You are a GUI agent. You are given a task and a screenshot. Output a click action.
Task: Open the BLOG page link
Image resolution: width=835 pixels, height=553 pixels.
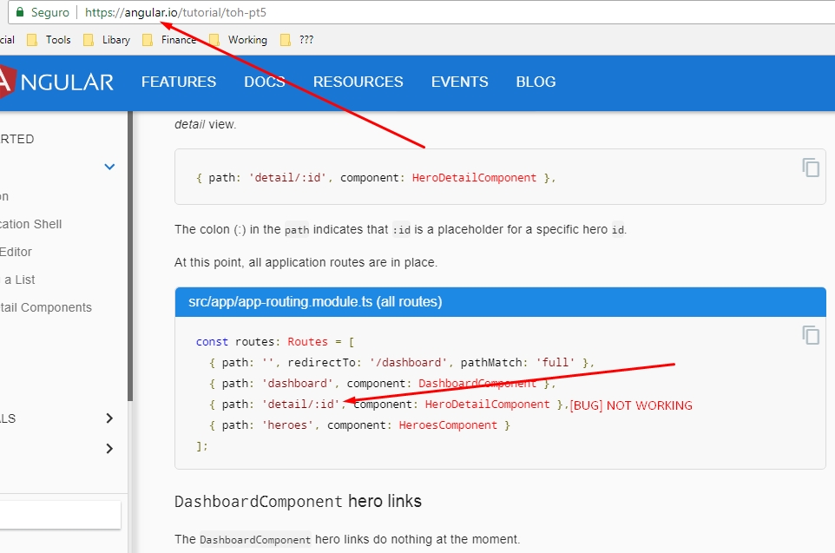pos(536,82)
